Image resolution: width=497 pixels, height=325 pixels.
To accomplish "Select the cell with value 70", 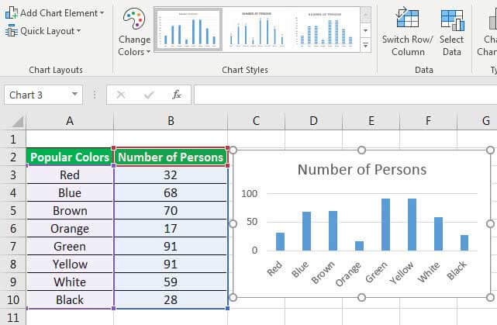I will 171,210.
